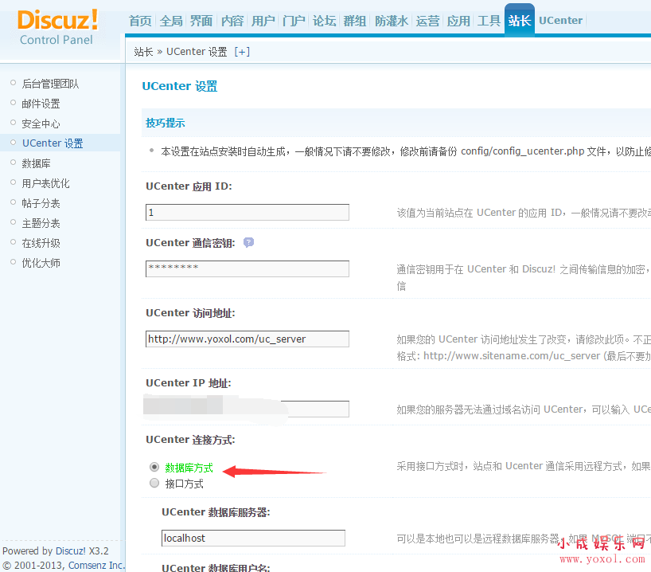Image resolution: width=651 pixels, height=572 pixels.
Task: Click the UCenter 访问地址 label
Action: [190, 312]
